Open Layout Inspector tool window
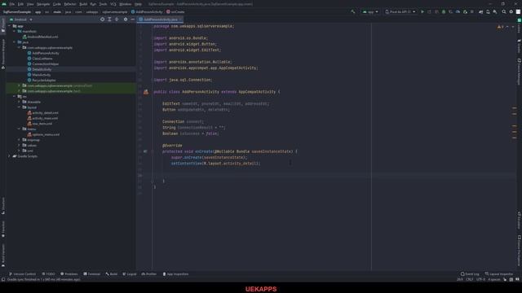 (499, 274)
